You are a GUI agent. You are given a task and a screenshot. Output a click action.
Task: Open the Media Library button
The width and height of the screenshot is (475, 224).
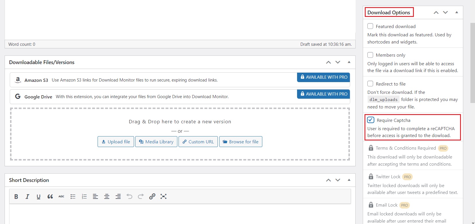(156, 142)
